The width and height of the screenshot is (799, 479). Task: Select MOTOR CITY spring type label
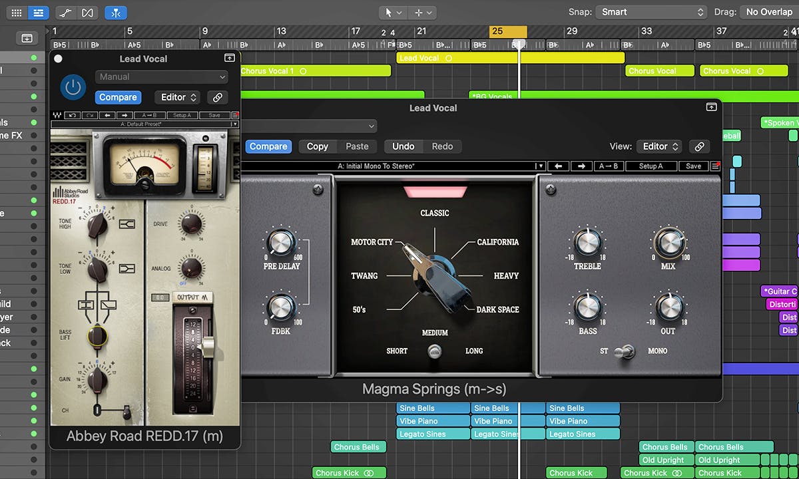(372, 242)
